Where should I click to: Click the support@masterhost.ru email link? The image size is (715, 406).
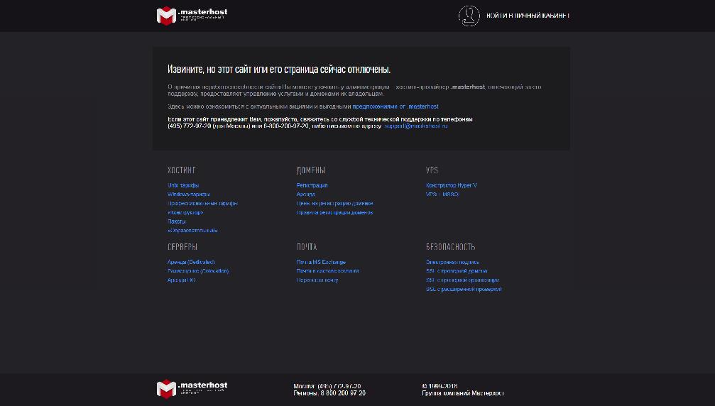point(415,126)
